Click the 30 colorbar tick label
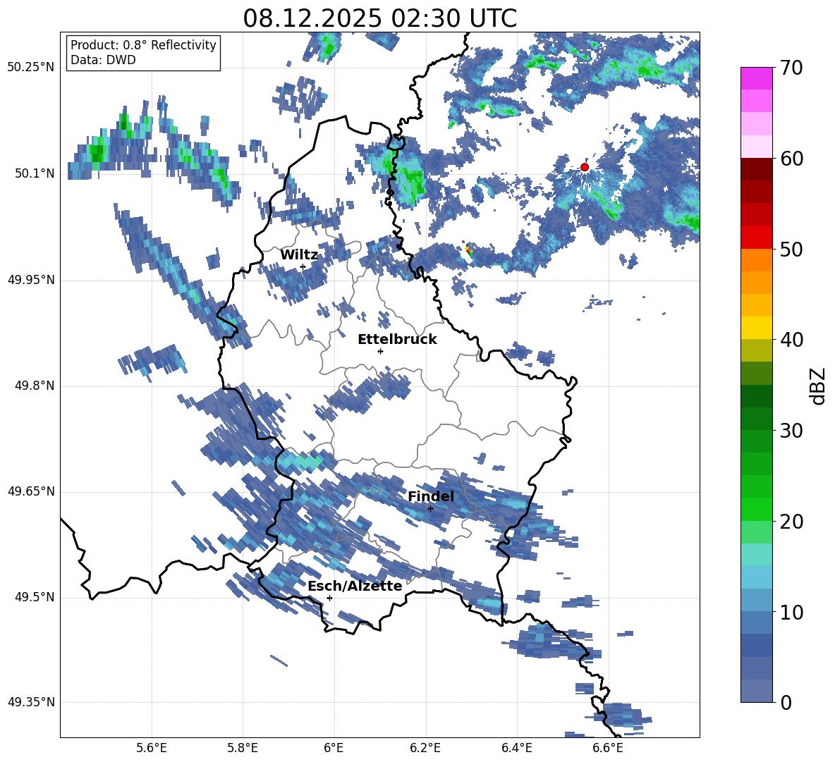The width and height of the screenshot is (835, 762). click(x=791, y=430)
